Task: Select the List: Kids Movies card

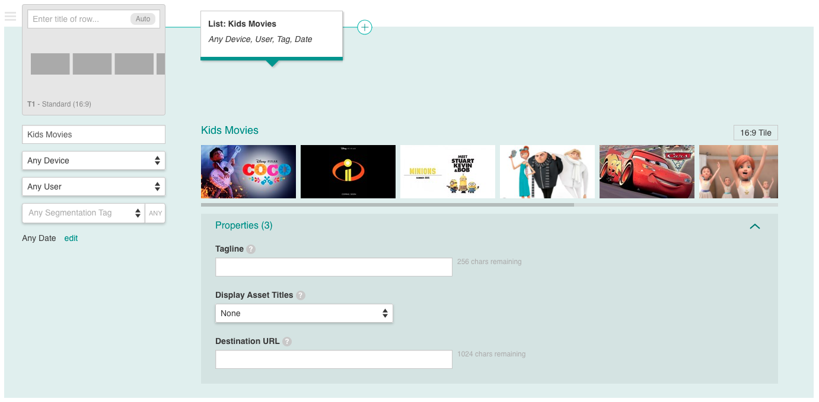Action: coord(272,35)
